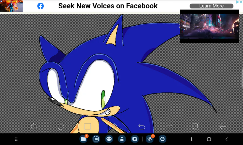Viewport: 243px width, 145px height.
Task: Open the My Files folder app
Action: click(83, 139)
